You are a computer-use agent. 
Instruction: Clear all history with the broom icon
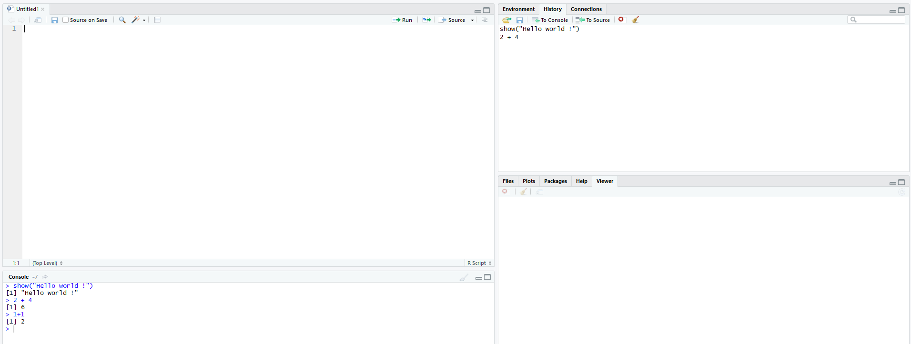point(636,20)
